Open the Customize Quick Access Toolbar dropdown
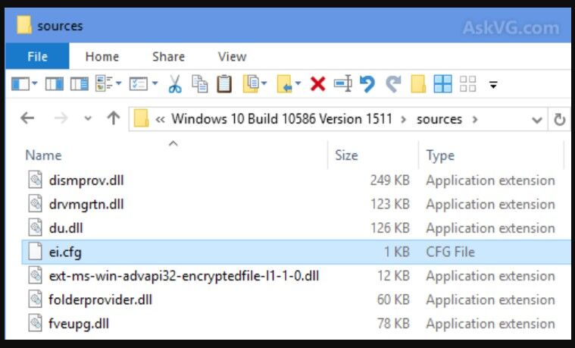This screenshot has height=348, width=575. tap(493, 85)
